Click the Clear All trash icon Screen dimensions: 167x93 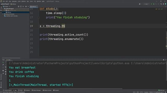[x=6, y=74]
